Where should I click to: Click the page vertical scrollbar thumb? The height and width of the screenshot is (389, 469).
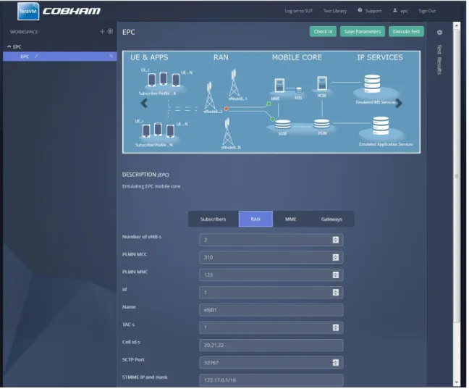457,176
